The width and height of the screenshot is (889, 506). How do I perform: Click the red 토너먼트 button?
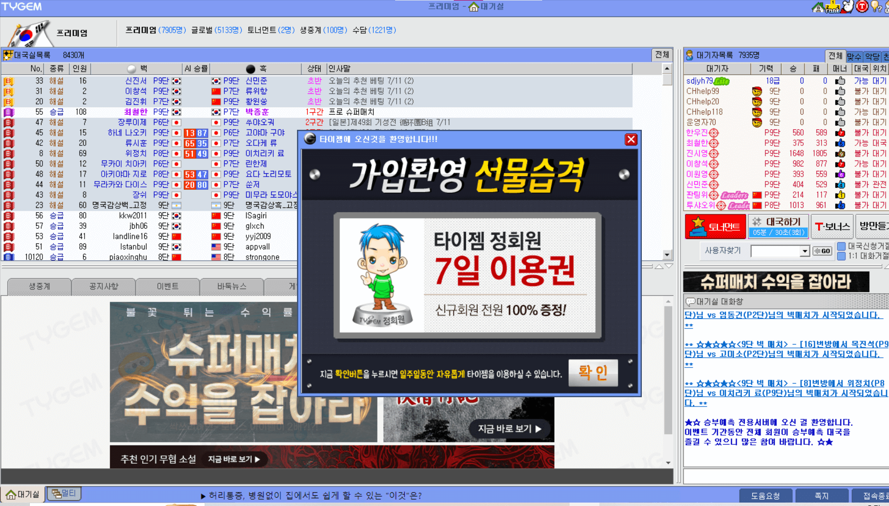click(715, 226)
